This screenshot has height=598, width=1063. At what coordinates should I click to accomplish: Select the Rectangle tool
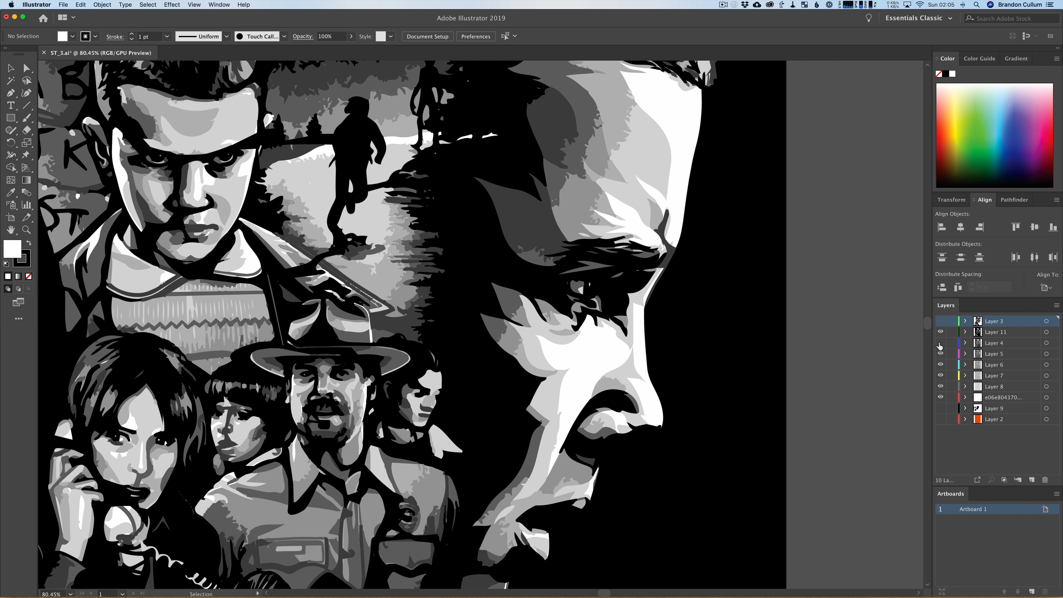(11, 118)
